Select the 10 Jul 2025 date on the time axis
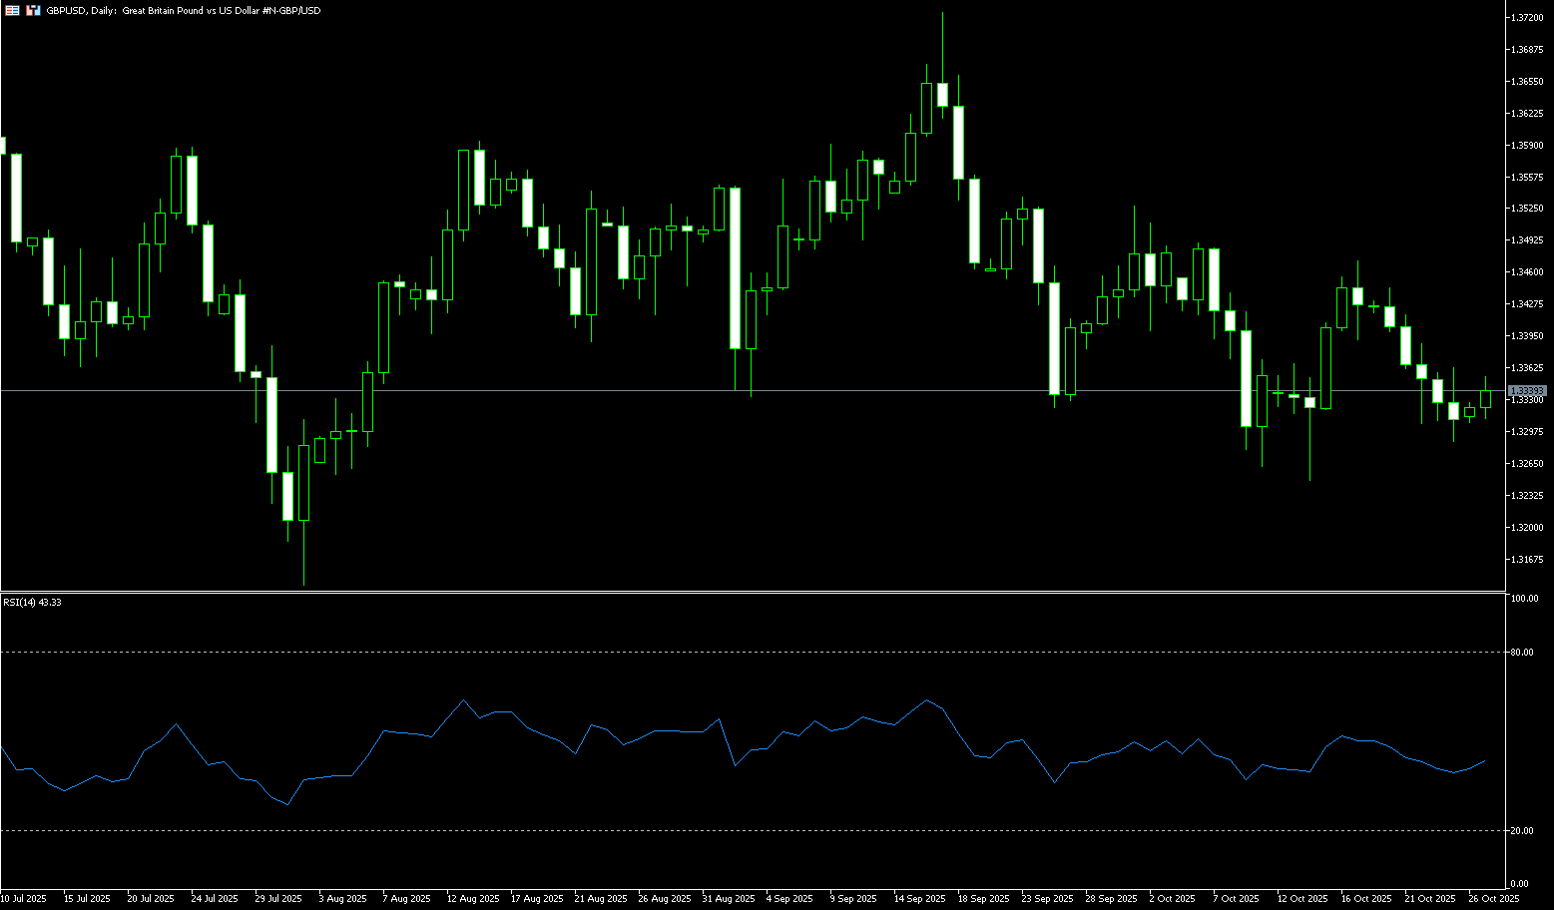This screenshot has height=910, width=1554. pyautogui.click(x=23, y=898)
